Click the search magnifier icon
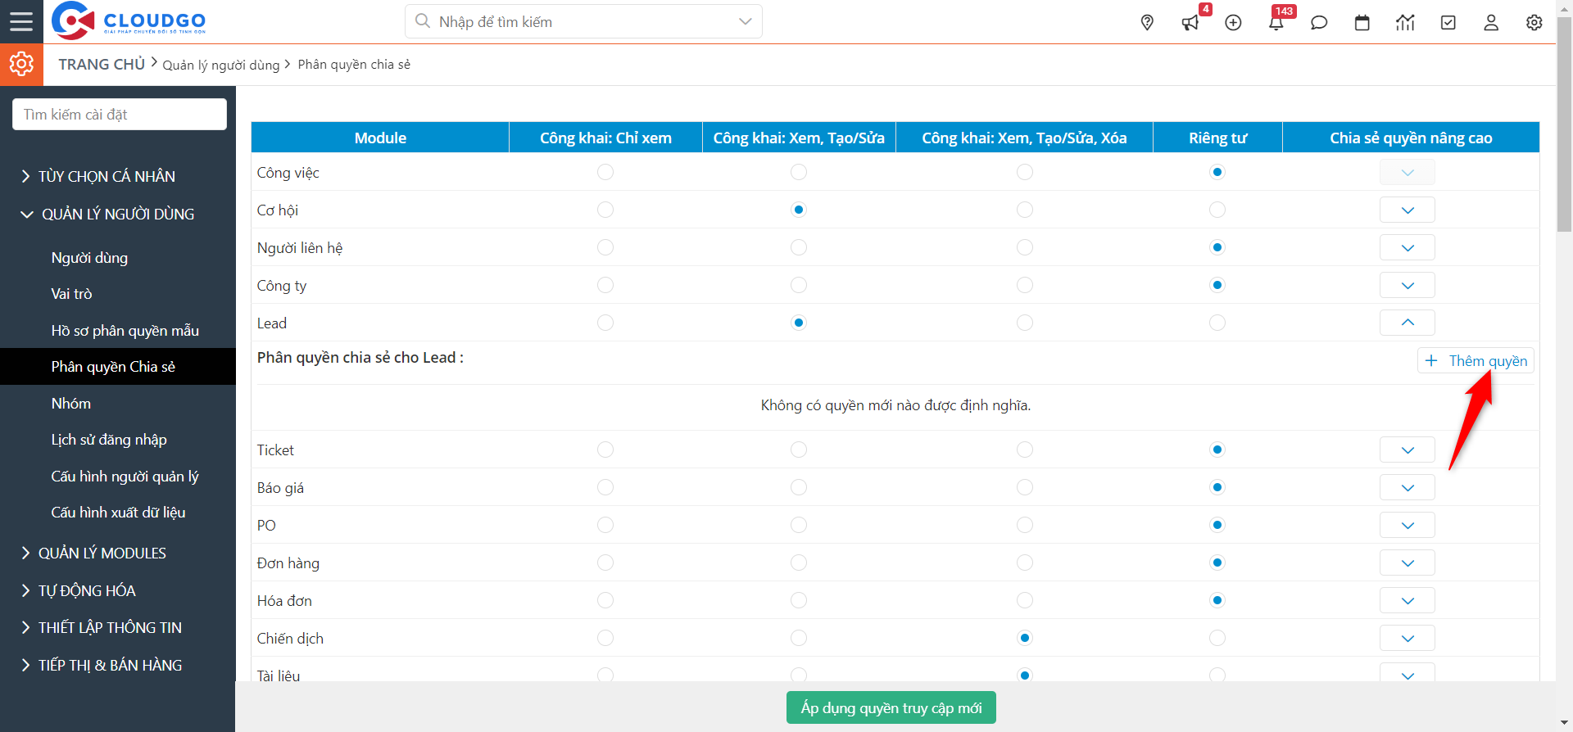Viewport: 1573px width, 732px height. 423,20
